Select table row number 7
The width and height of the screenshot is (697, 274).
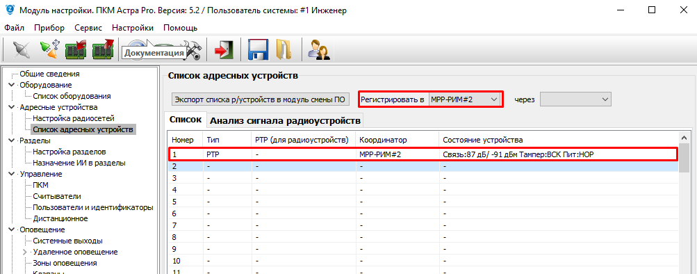(423, 225)
